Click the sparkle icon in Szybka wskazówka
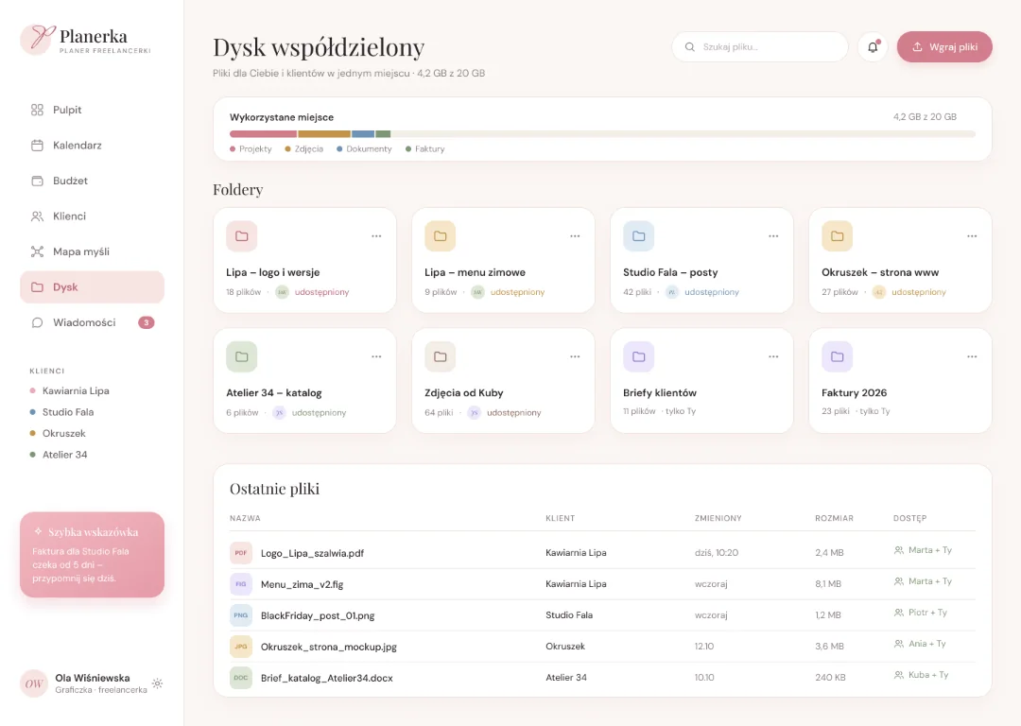This screenshot has height=726, width=1021. point(38,531)
